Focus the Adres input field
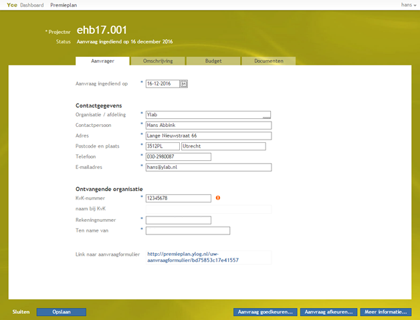This screenshot has height=320, width=420. pyautogui.click(x=209, y=136)
